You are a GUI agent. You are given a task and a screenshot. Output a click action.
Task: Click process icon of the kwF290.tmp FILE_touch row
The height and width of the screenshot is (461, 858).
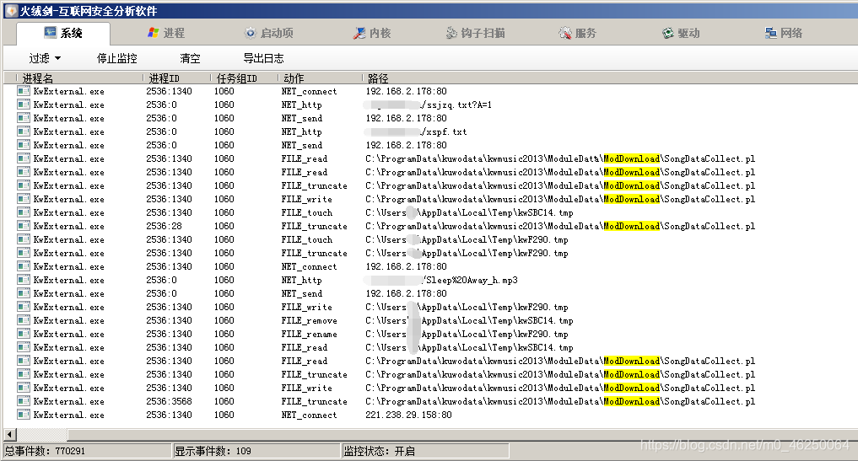pyautogui.click(x=24, y=239)
